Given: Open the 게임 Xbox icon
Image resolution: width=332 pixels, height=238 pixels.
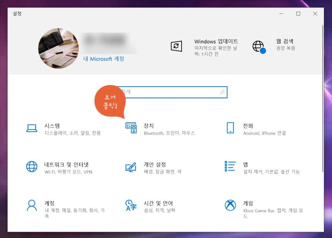Looking at the screenshot, I should click(x=230, y=205).
